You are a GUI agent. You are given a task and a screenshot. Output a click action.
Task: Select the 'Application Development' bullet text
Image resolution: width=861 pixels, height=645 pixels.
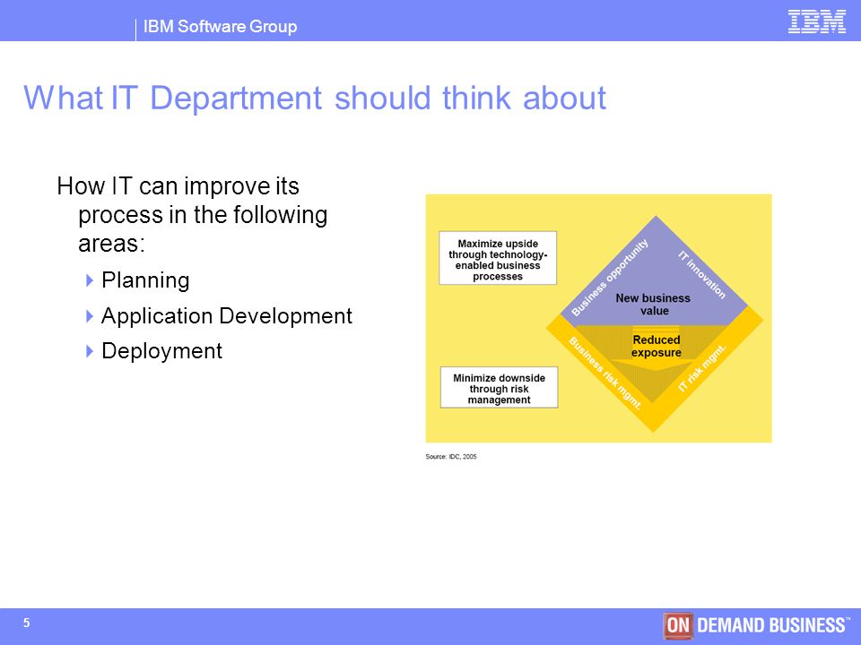(x=227, y=316)
